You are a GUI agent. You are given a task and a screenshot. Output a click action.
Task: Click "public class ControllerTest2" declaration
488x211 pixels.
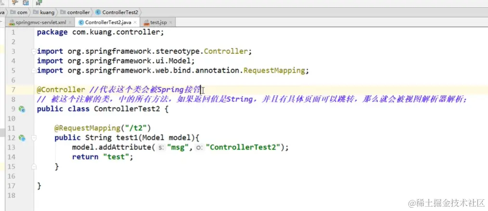99,109
